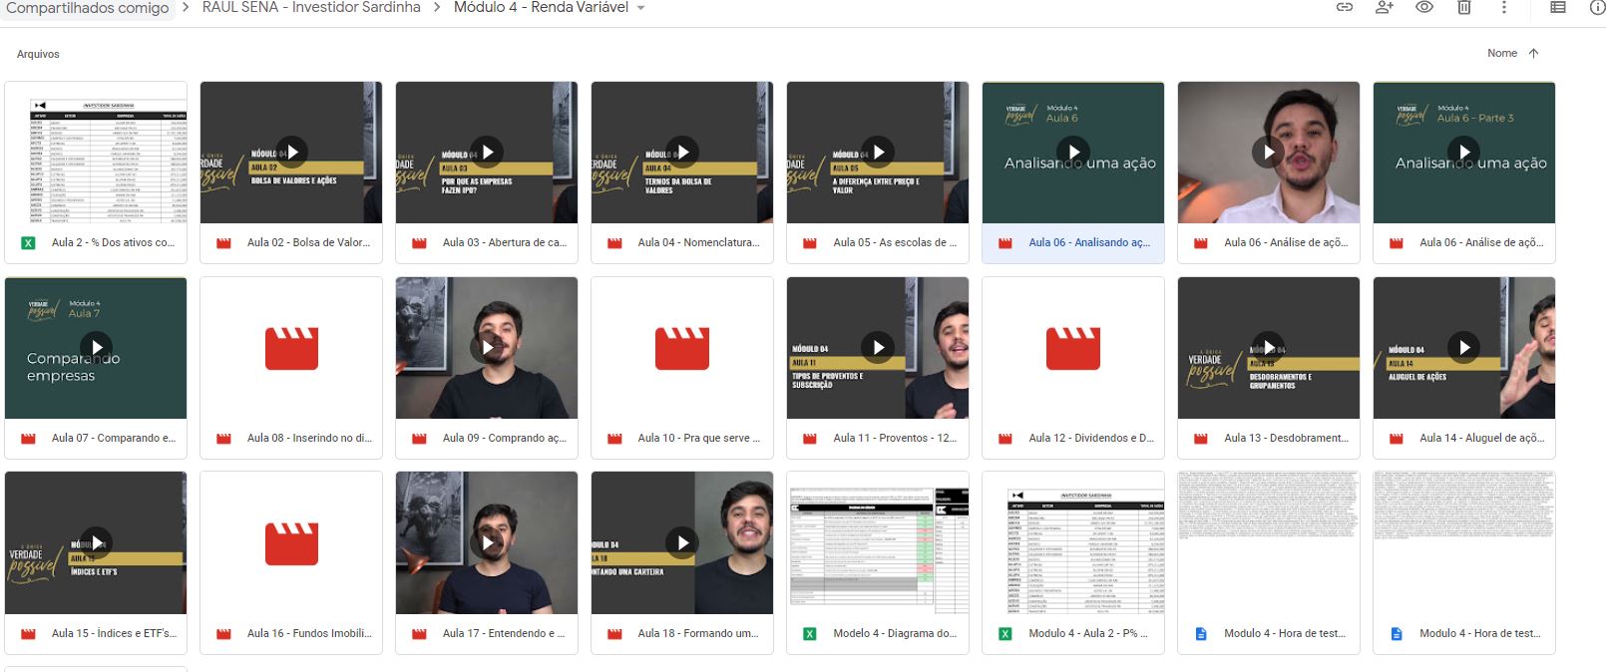Click the red video icon of Aula 12

pos(1073,349)
